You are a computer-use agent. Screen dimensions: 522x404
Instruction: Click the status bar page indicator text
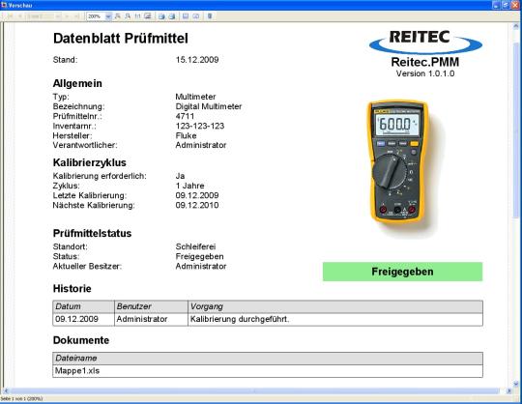[21, 398]
